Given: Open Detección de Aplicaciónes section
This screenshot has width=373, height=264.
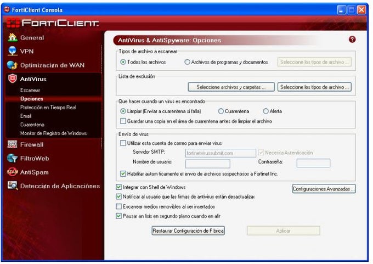Looking at the screenshot, I should click(x=60, y=186).
